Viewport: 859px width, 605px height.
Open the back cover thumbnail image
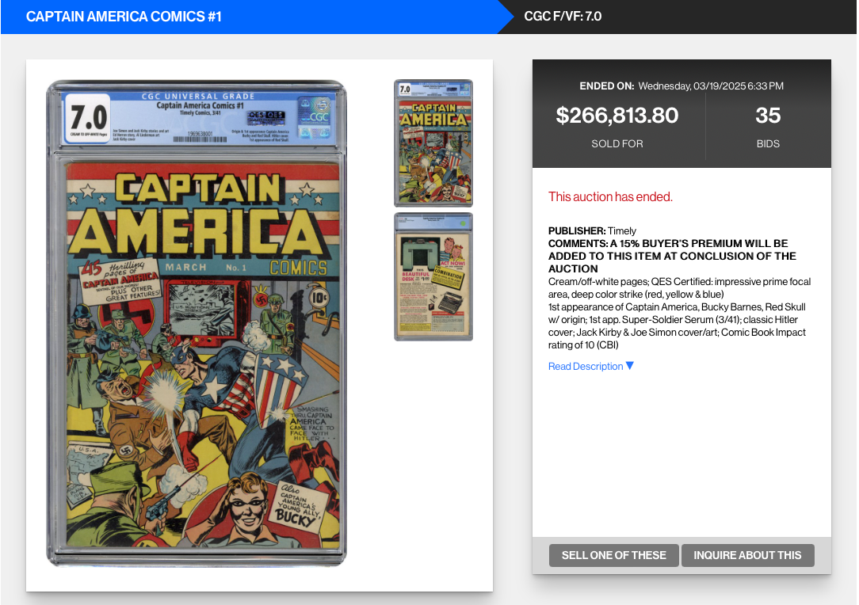tap(433, 277)
